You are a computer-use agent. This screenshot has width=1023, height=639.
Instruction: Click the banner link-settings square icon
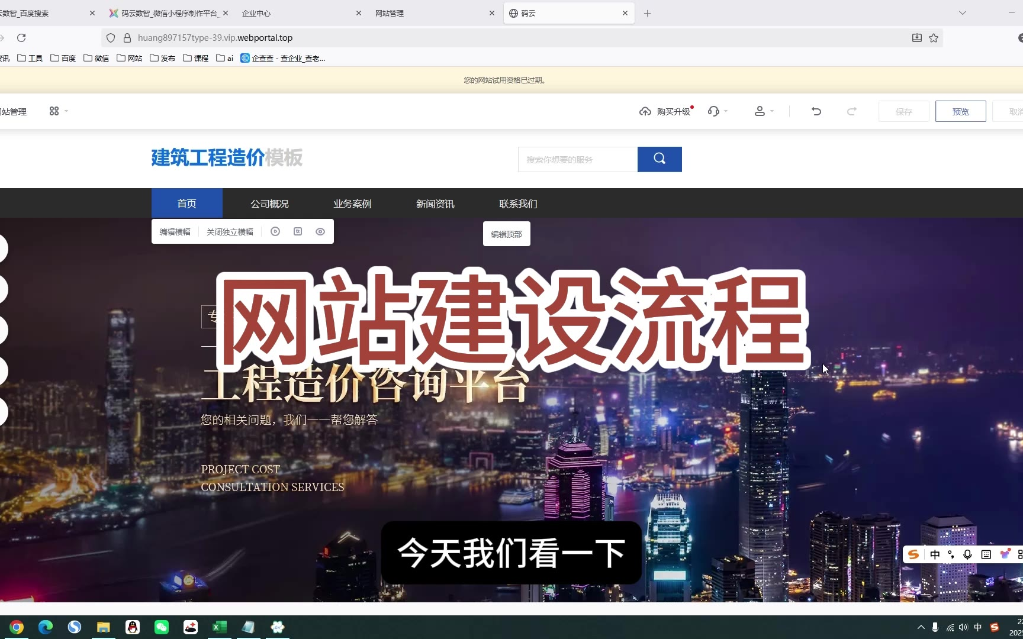298,232
